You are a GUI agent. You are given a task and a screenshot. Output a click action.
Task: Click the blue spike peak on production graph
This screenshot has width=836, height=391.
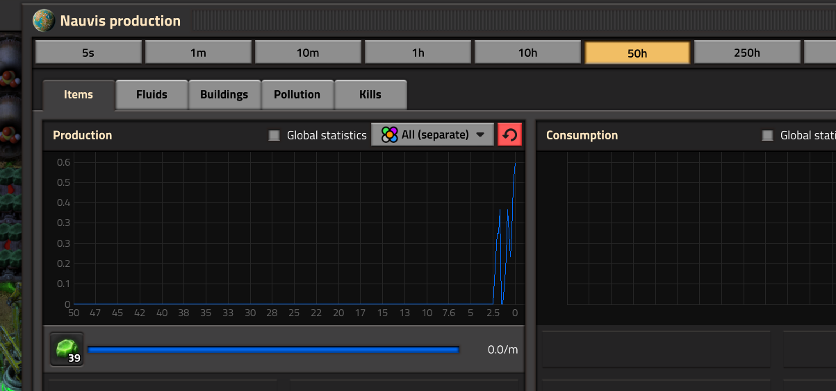pos(515,164)
